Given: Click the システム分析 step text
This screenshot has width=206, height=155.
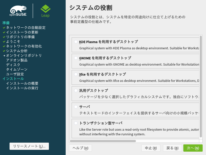Looking at the screenshot, I should click(x=17, y=51).
